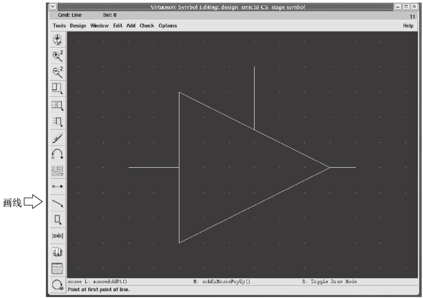
Task: Zoom in by 2 with magnifier icon
Action: pos(58,56)
